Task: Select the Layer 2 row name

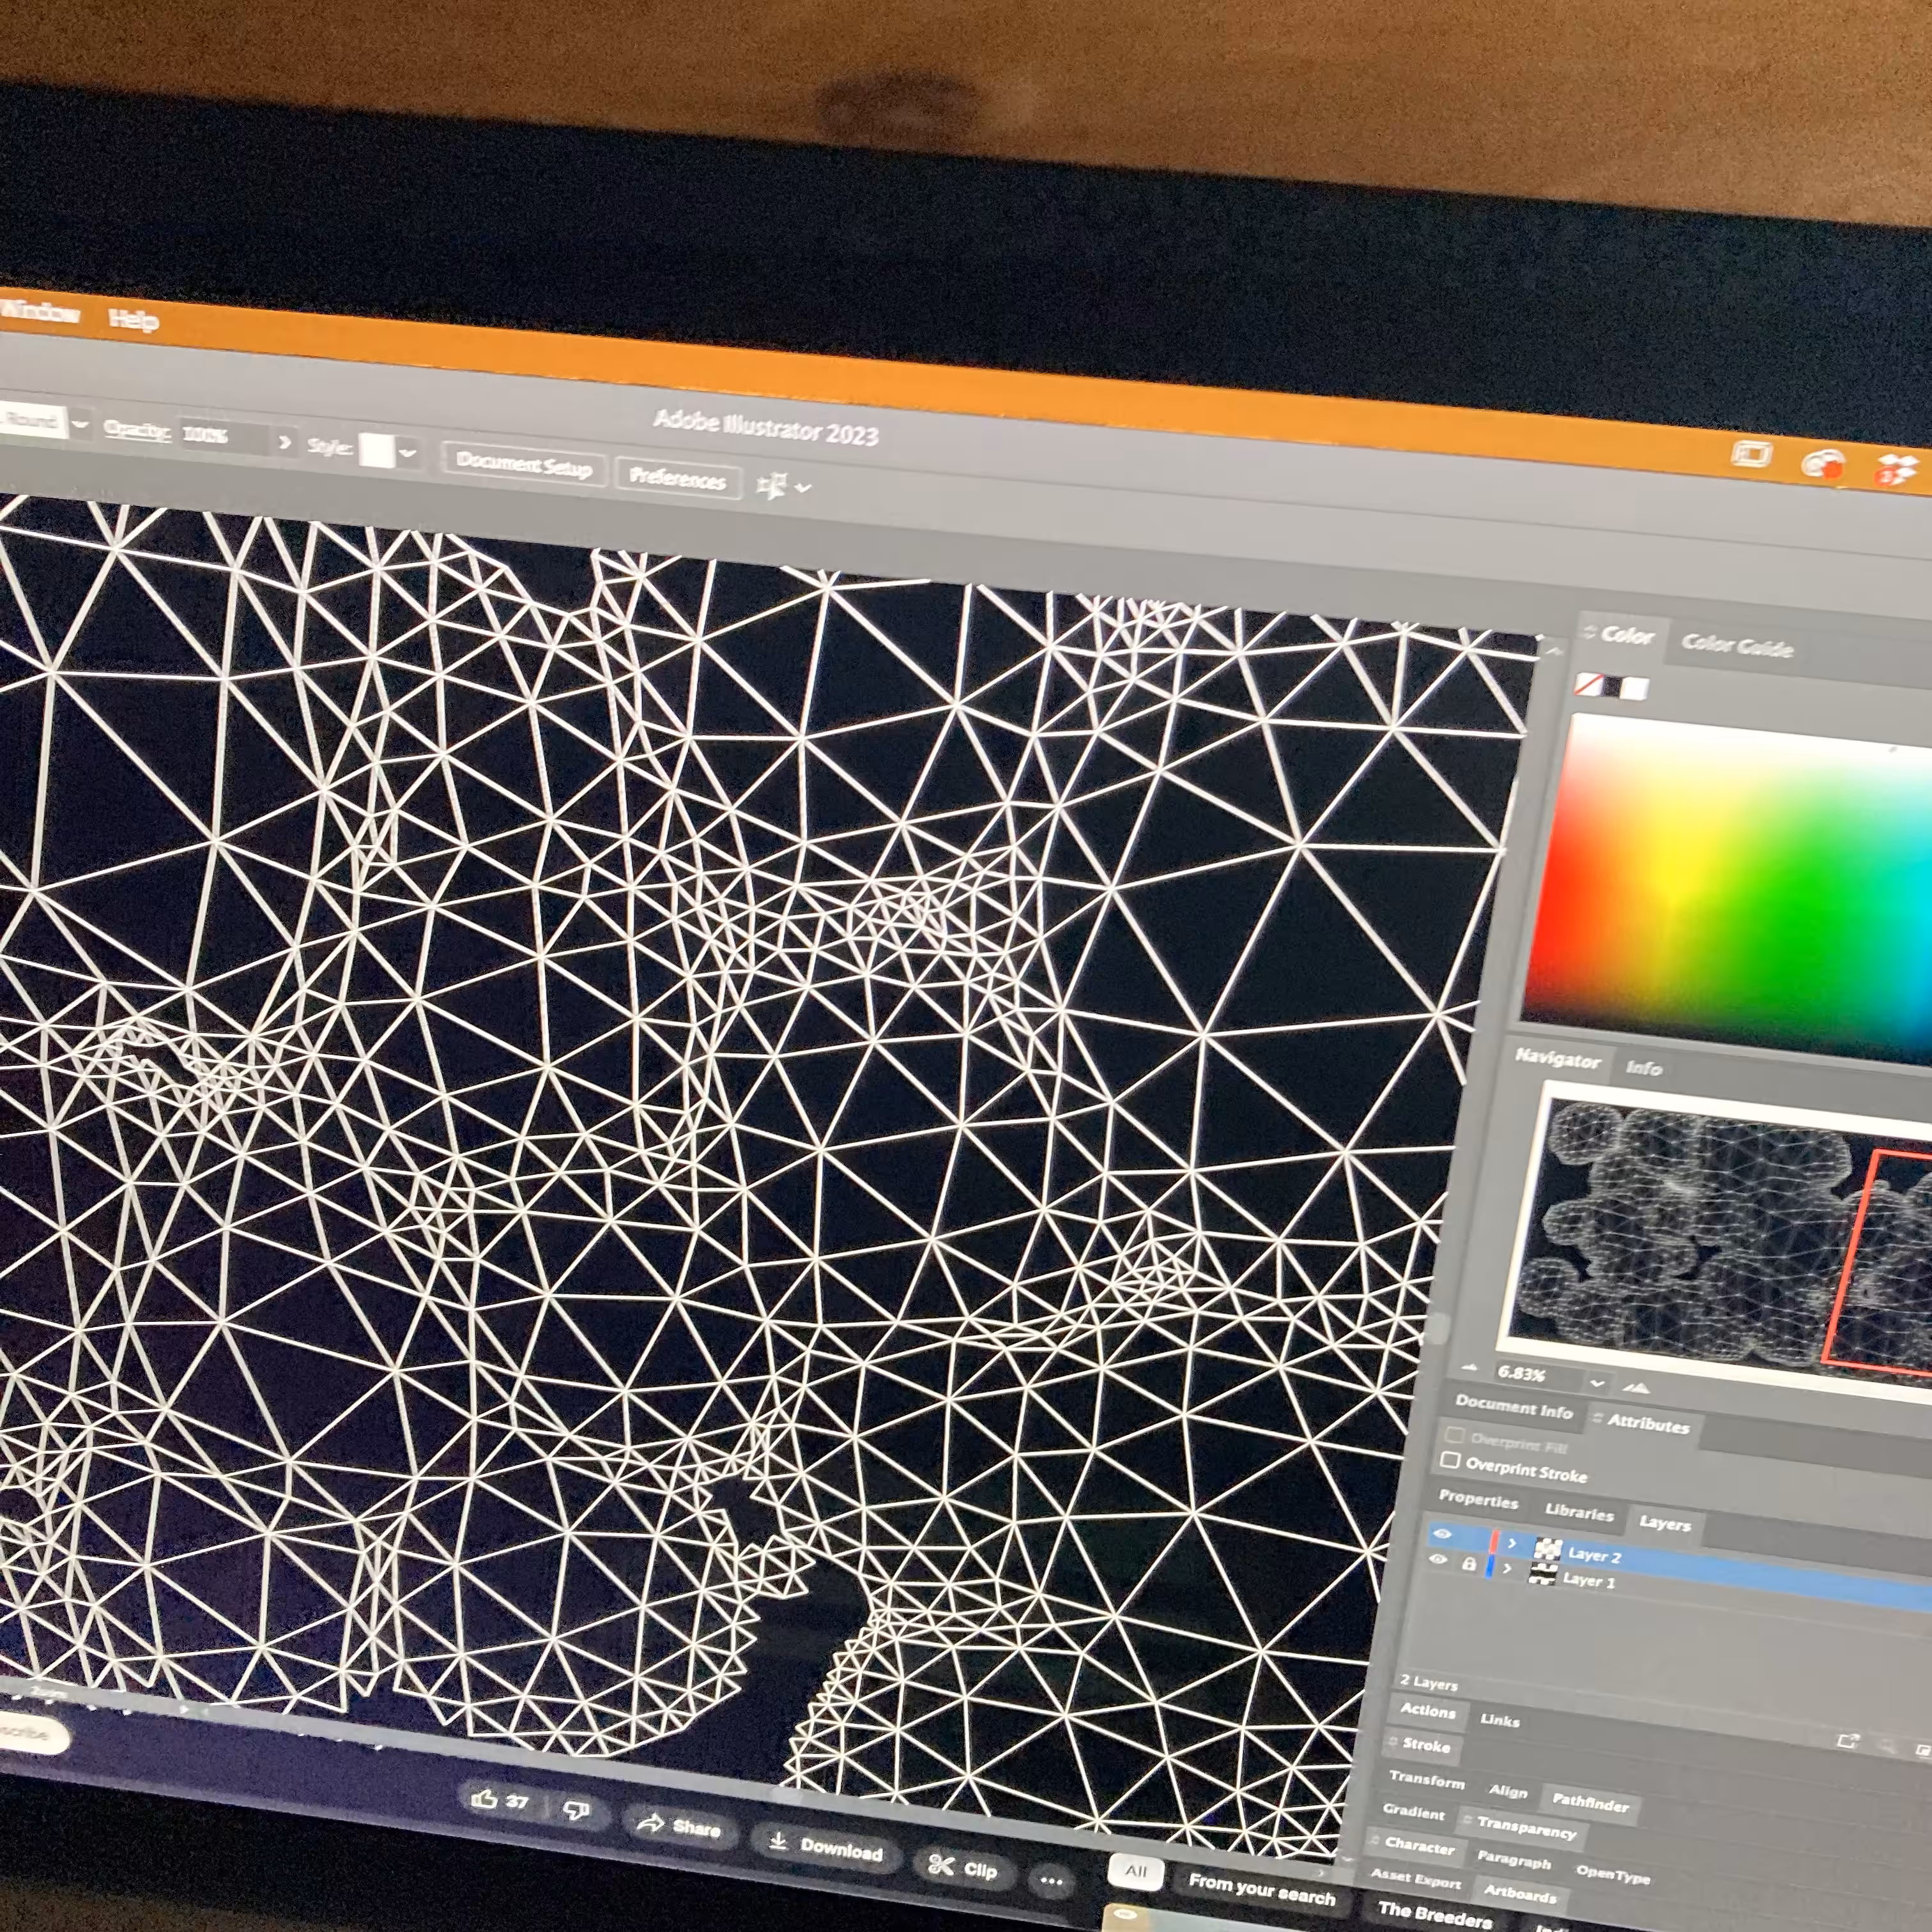Action: tap(1595, 1556)
